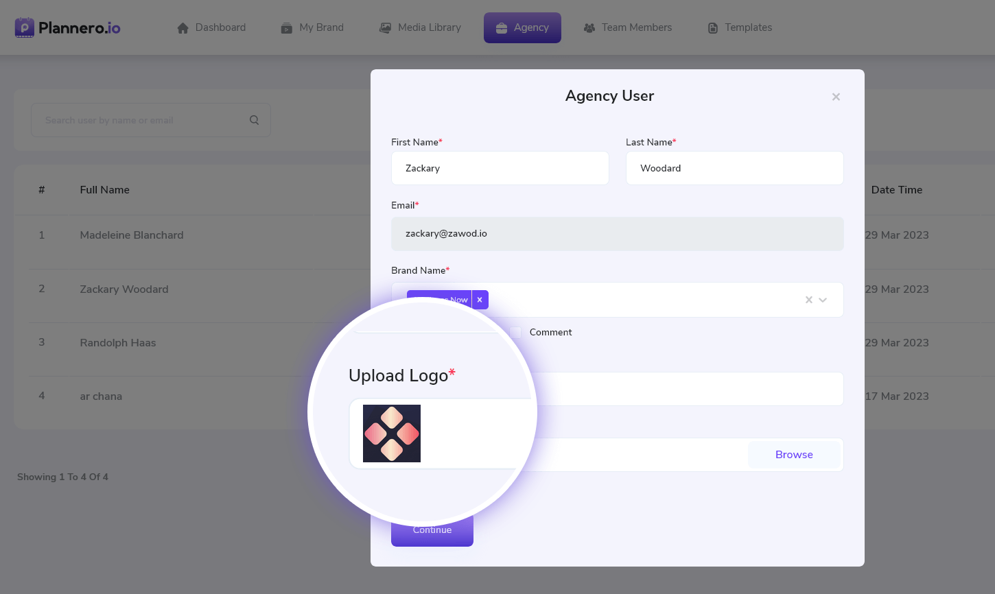Click the Dashboard home icon

183,28
